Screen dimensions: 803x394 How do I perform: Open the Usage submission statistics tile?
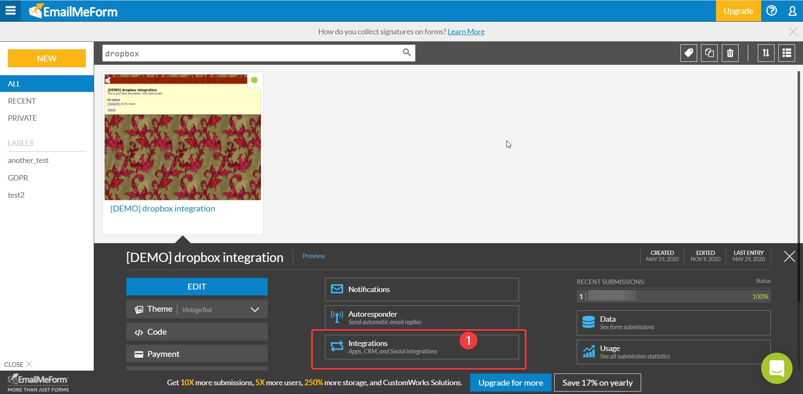click(x=674, y=352)
